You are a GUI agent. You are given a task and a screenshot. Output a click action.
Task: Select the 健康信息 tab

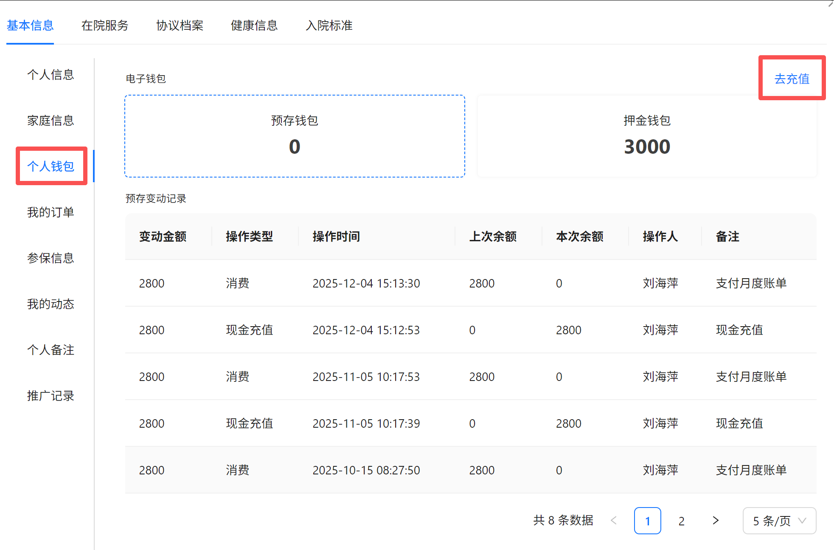[x=254, y=25]
